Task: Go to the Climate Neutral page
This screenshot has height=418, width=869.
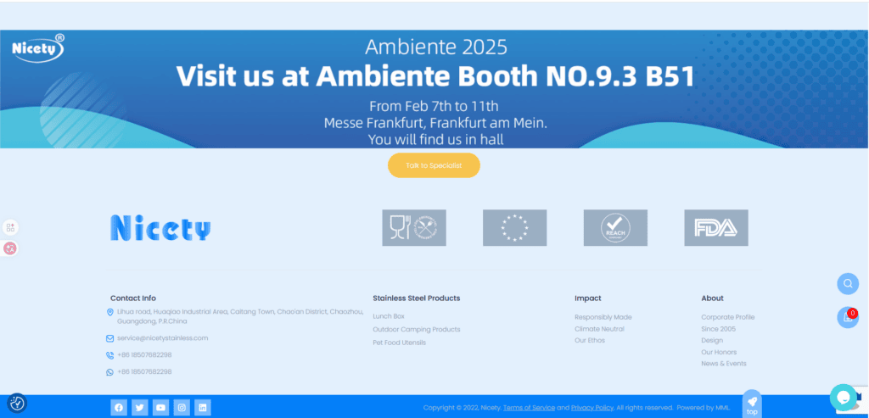Action: 599,329
